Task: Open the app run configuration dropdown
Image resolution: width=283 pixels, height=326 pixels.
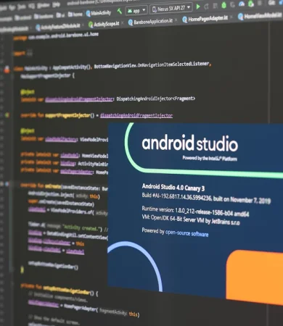Action: point(136,10)
